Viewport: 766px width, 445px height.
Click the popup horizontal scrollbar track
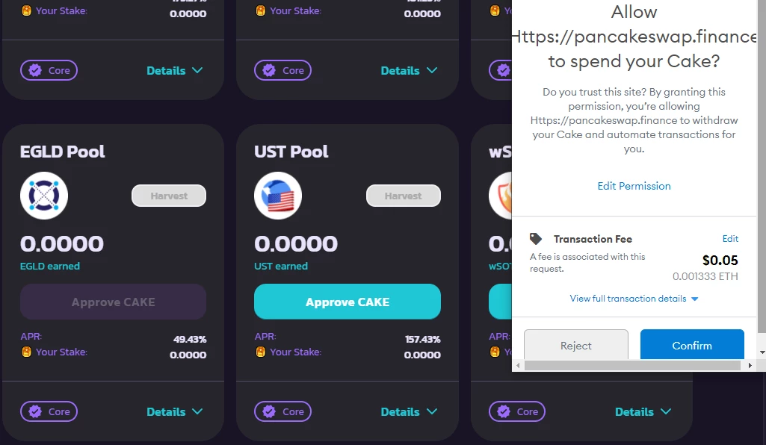tap(633, 365)
